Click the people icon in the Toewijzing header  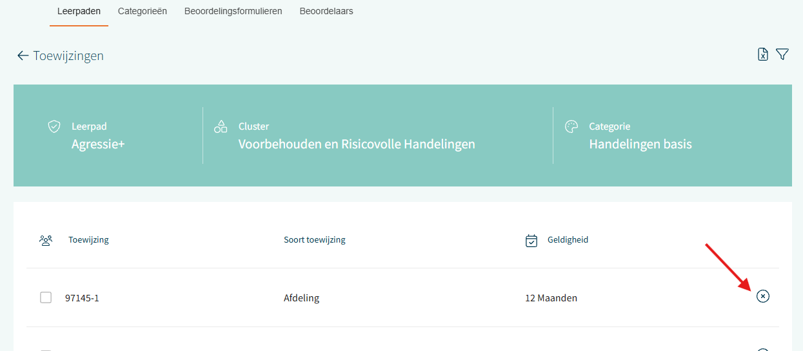tap(46, 241)
